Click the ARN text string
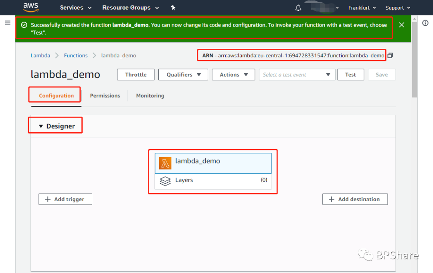The image size is (433, 273). (293, 55)
